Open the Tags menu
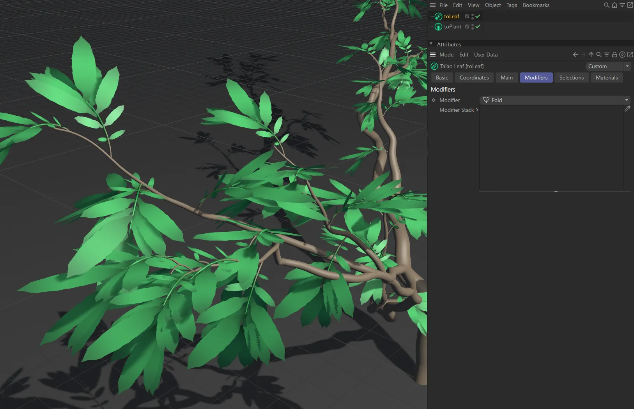The width and height of the screenshot is (634, 409). (512, 5)
